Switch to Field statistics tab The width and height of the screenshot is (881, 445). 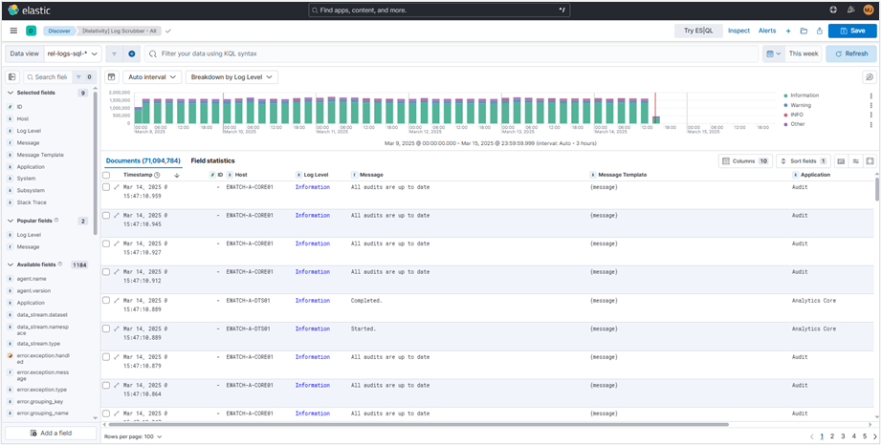pos(212,160)
